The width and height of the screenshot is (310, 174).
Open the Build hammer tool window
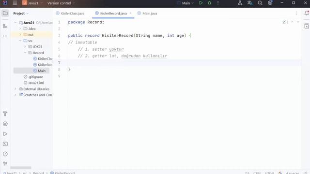pos(5,114)
